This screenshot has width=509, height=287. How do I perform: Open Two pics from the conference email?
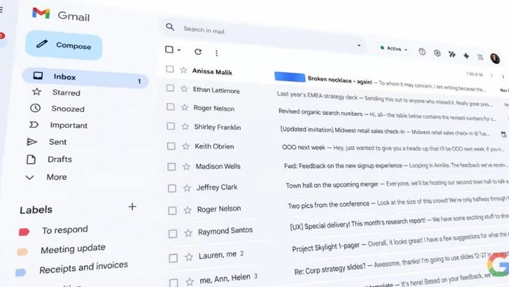[x=329, y=205]
